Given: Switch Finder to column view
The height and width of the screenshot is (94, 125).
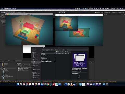Looking at the screenshot, I should click(47, 50).
